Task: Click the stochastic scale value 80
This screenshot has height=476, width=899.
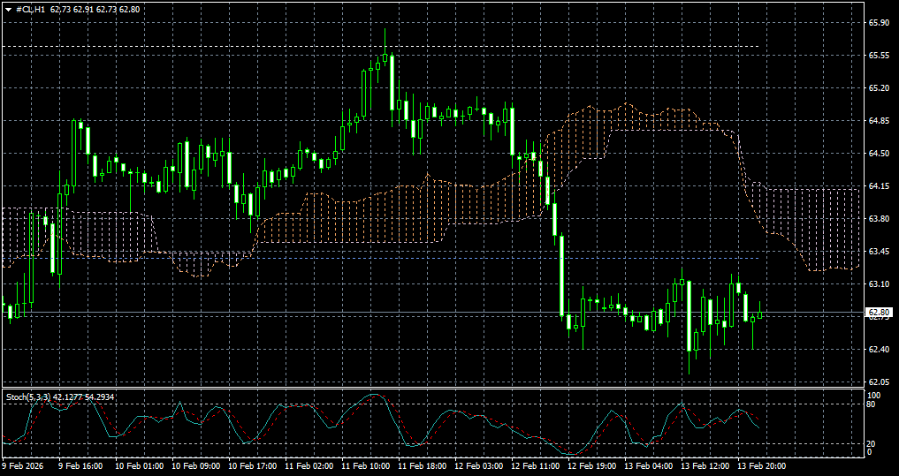Action: click(x=872, y=404)
